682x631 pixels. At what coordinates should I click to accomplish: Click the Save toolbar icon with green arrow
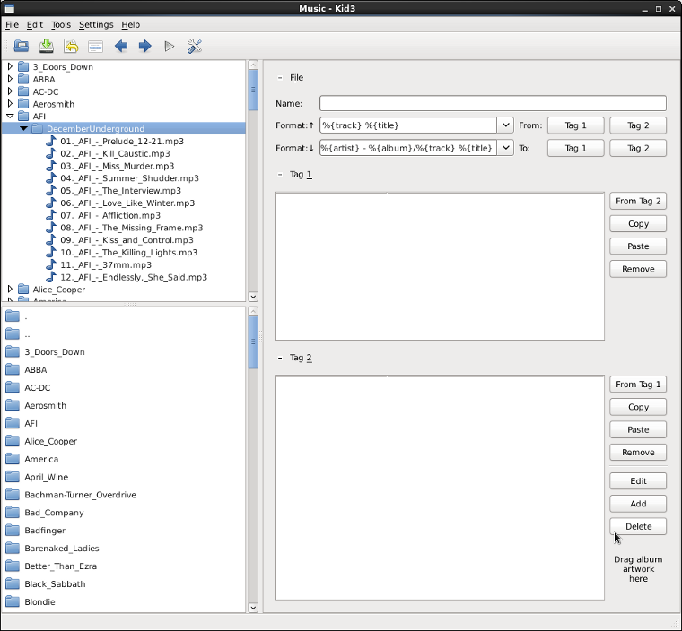tap(47, 46)
